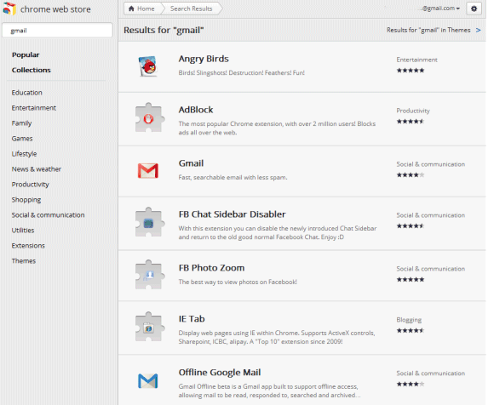
Task: Click the star rating for AdBlock
Action: tap(411, 121)
